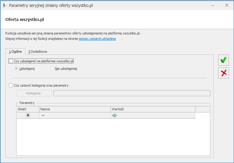Cancel with the red X button
This screenshot has height=163, width=234.
(x=224, y=73)
